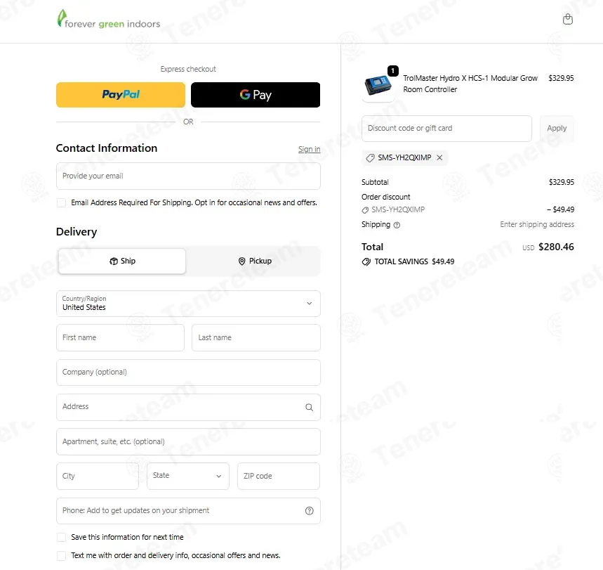Click the forever green indoors logo

click(x=109, y=19)
